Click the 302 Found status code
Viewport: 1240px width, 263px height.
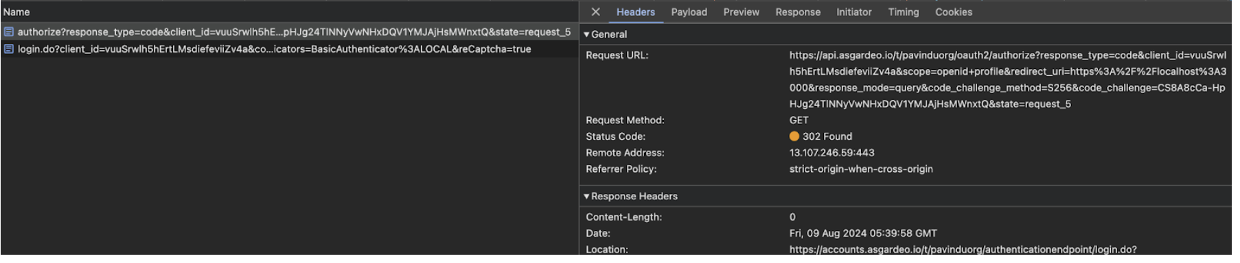[x=827, y=136]
